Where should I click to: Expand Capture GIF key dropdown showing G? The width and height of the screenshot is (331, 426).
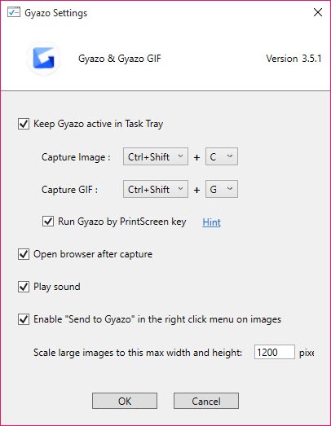tap(222, 189)
